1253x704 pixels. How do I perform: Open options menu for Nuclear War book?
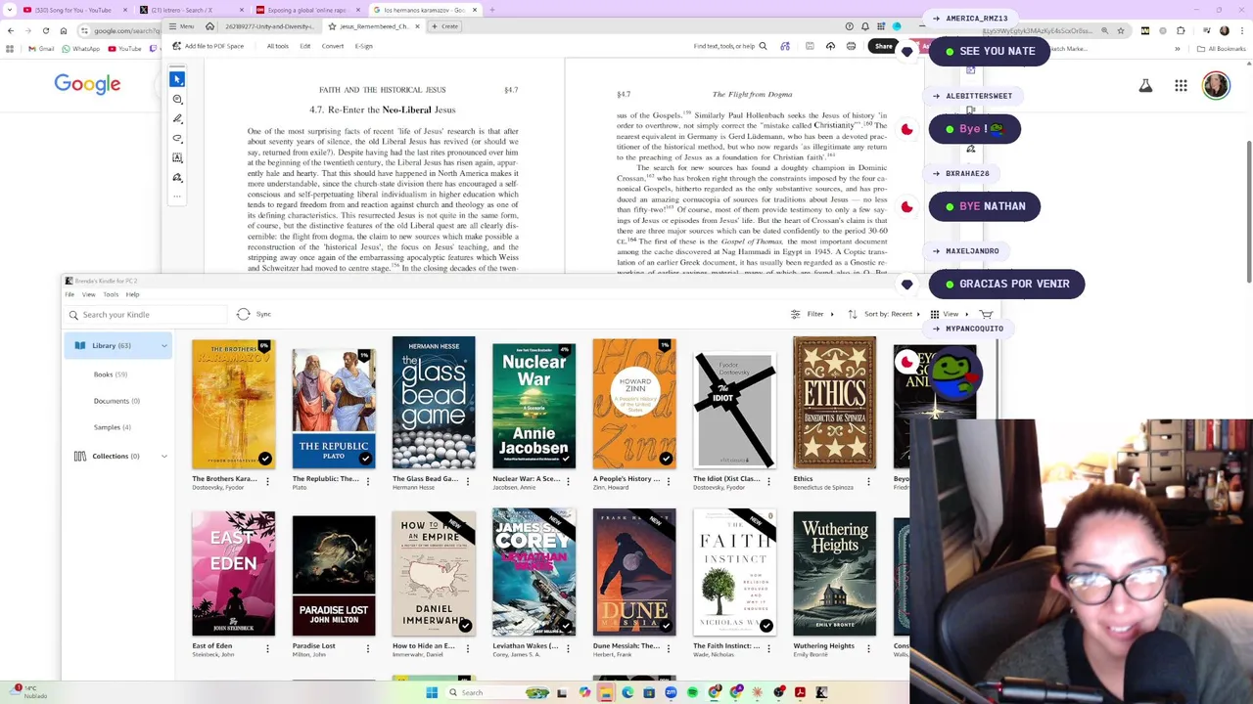[x=568, y=481]
